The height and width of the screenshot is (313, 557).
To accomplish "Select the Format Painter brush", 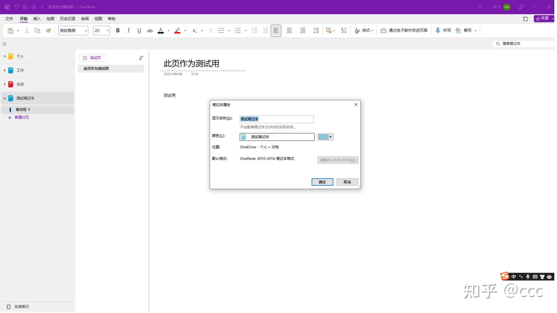I will (48, 30).
